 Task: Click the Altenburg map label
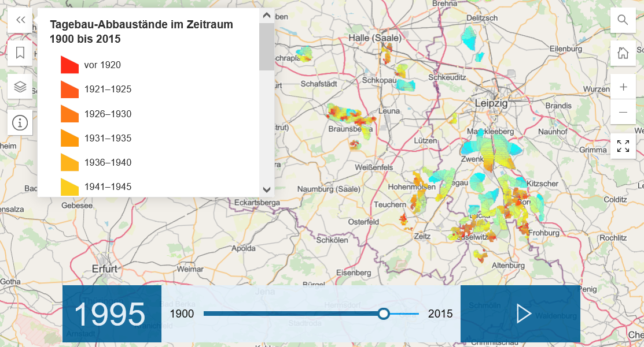[x=509, y=265]
